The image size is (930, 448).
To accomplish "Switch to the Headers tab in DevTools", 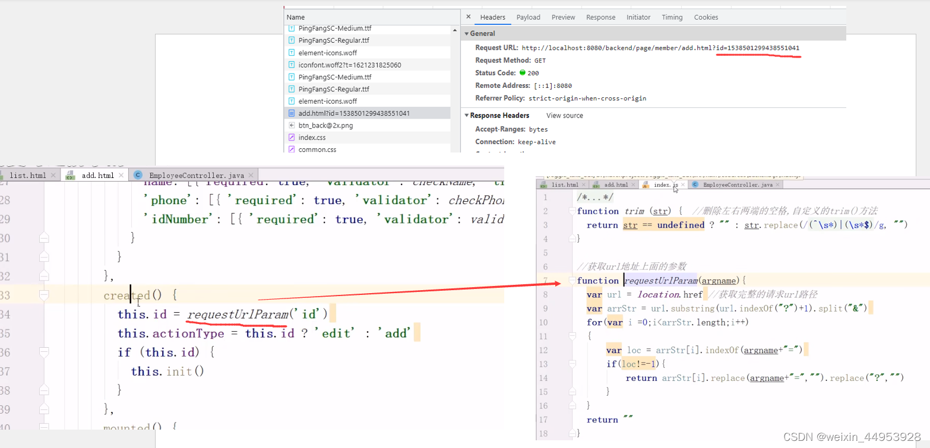I will tap(493, 17).
